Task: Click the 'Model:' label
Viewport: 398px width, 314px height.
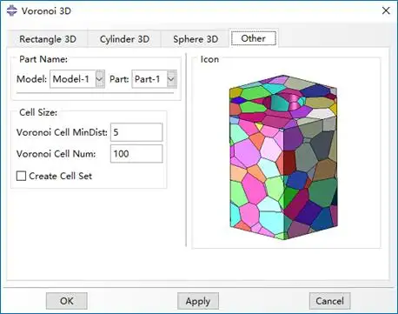Action: (x=31, y=79)
